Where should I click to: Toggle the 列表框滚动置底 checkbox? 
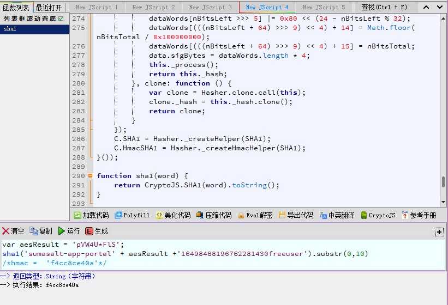pos(61,19)
